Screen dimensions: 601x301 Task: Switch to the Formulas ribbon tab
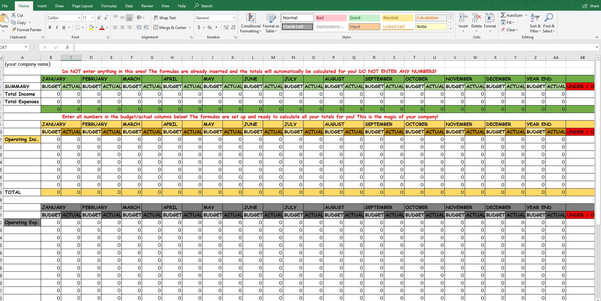click(109, 6)
